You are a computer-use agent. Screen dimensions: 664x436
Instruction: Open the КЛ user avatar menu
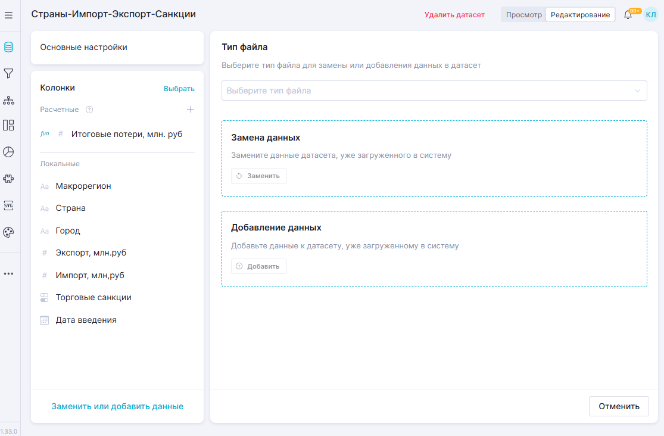[x=650, y=15]
